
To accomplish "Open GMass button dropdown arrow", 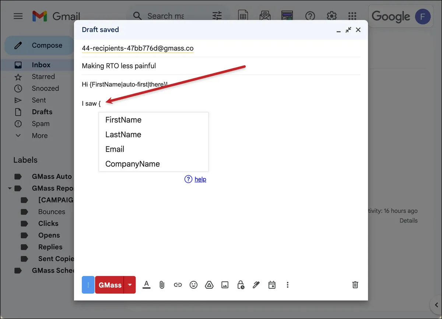I will coord(130,285).
